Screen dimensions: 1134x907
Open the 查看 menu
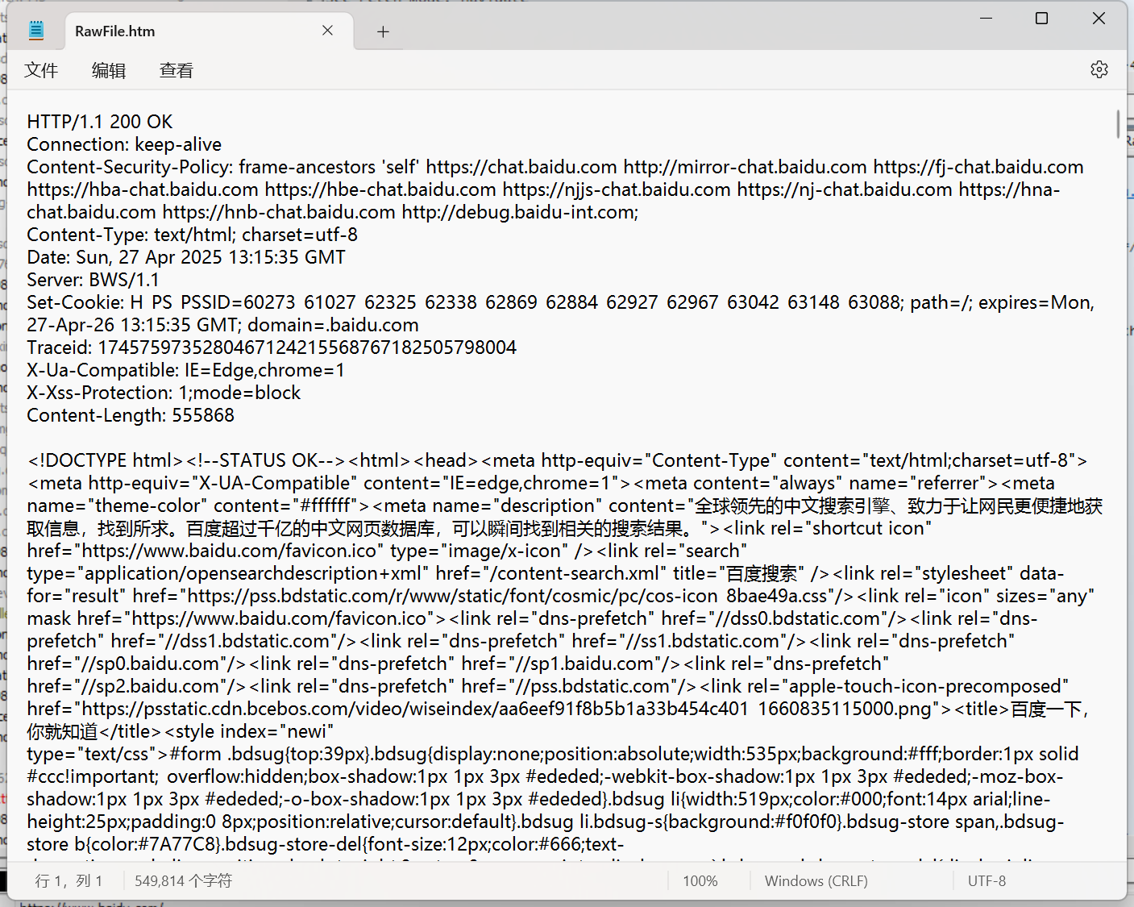click(177, 70)
